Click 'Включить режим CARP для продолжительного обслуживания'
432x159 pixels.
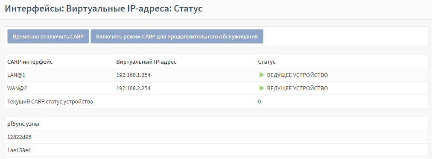click(177, 36)
